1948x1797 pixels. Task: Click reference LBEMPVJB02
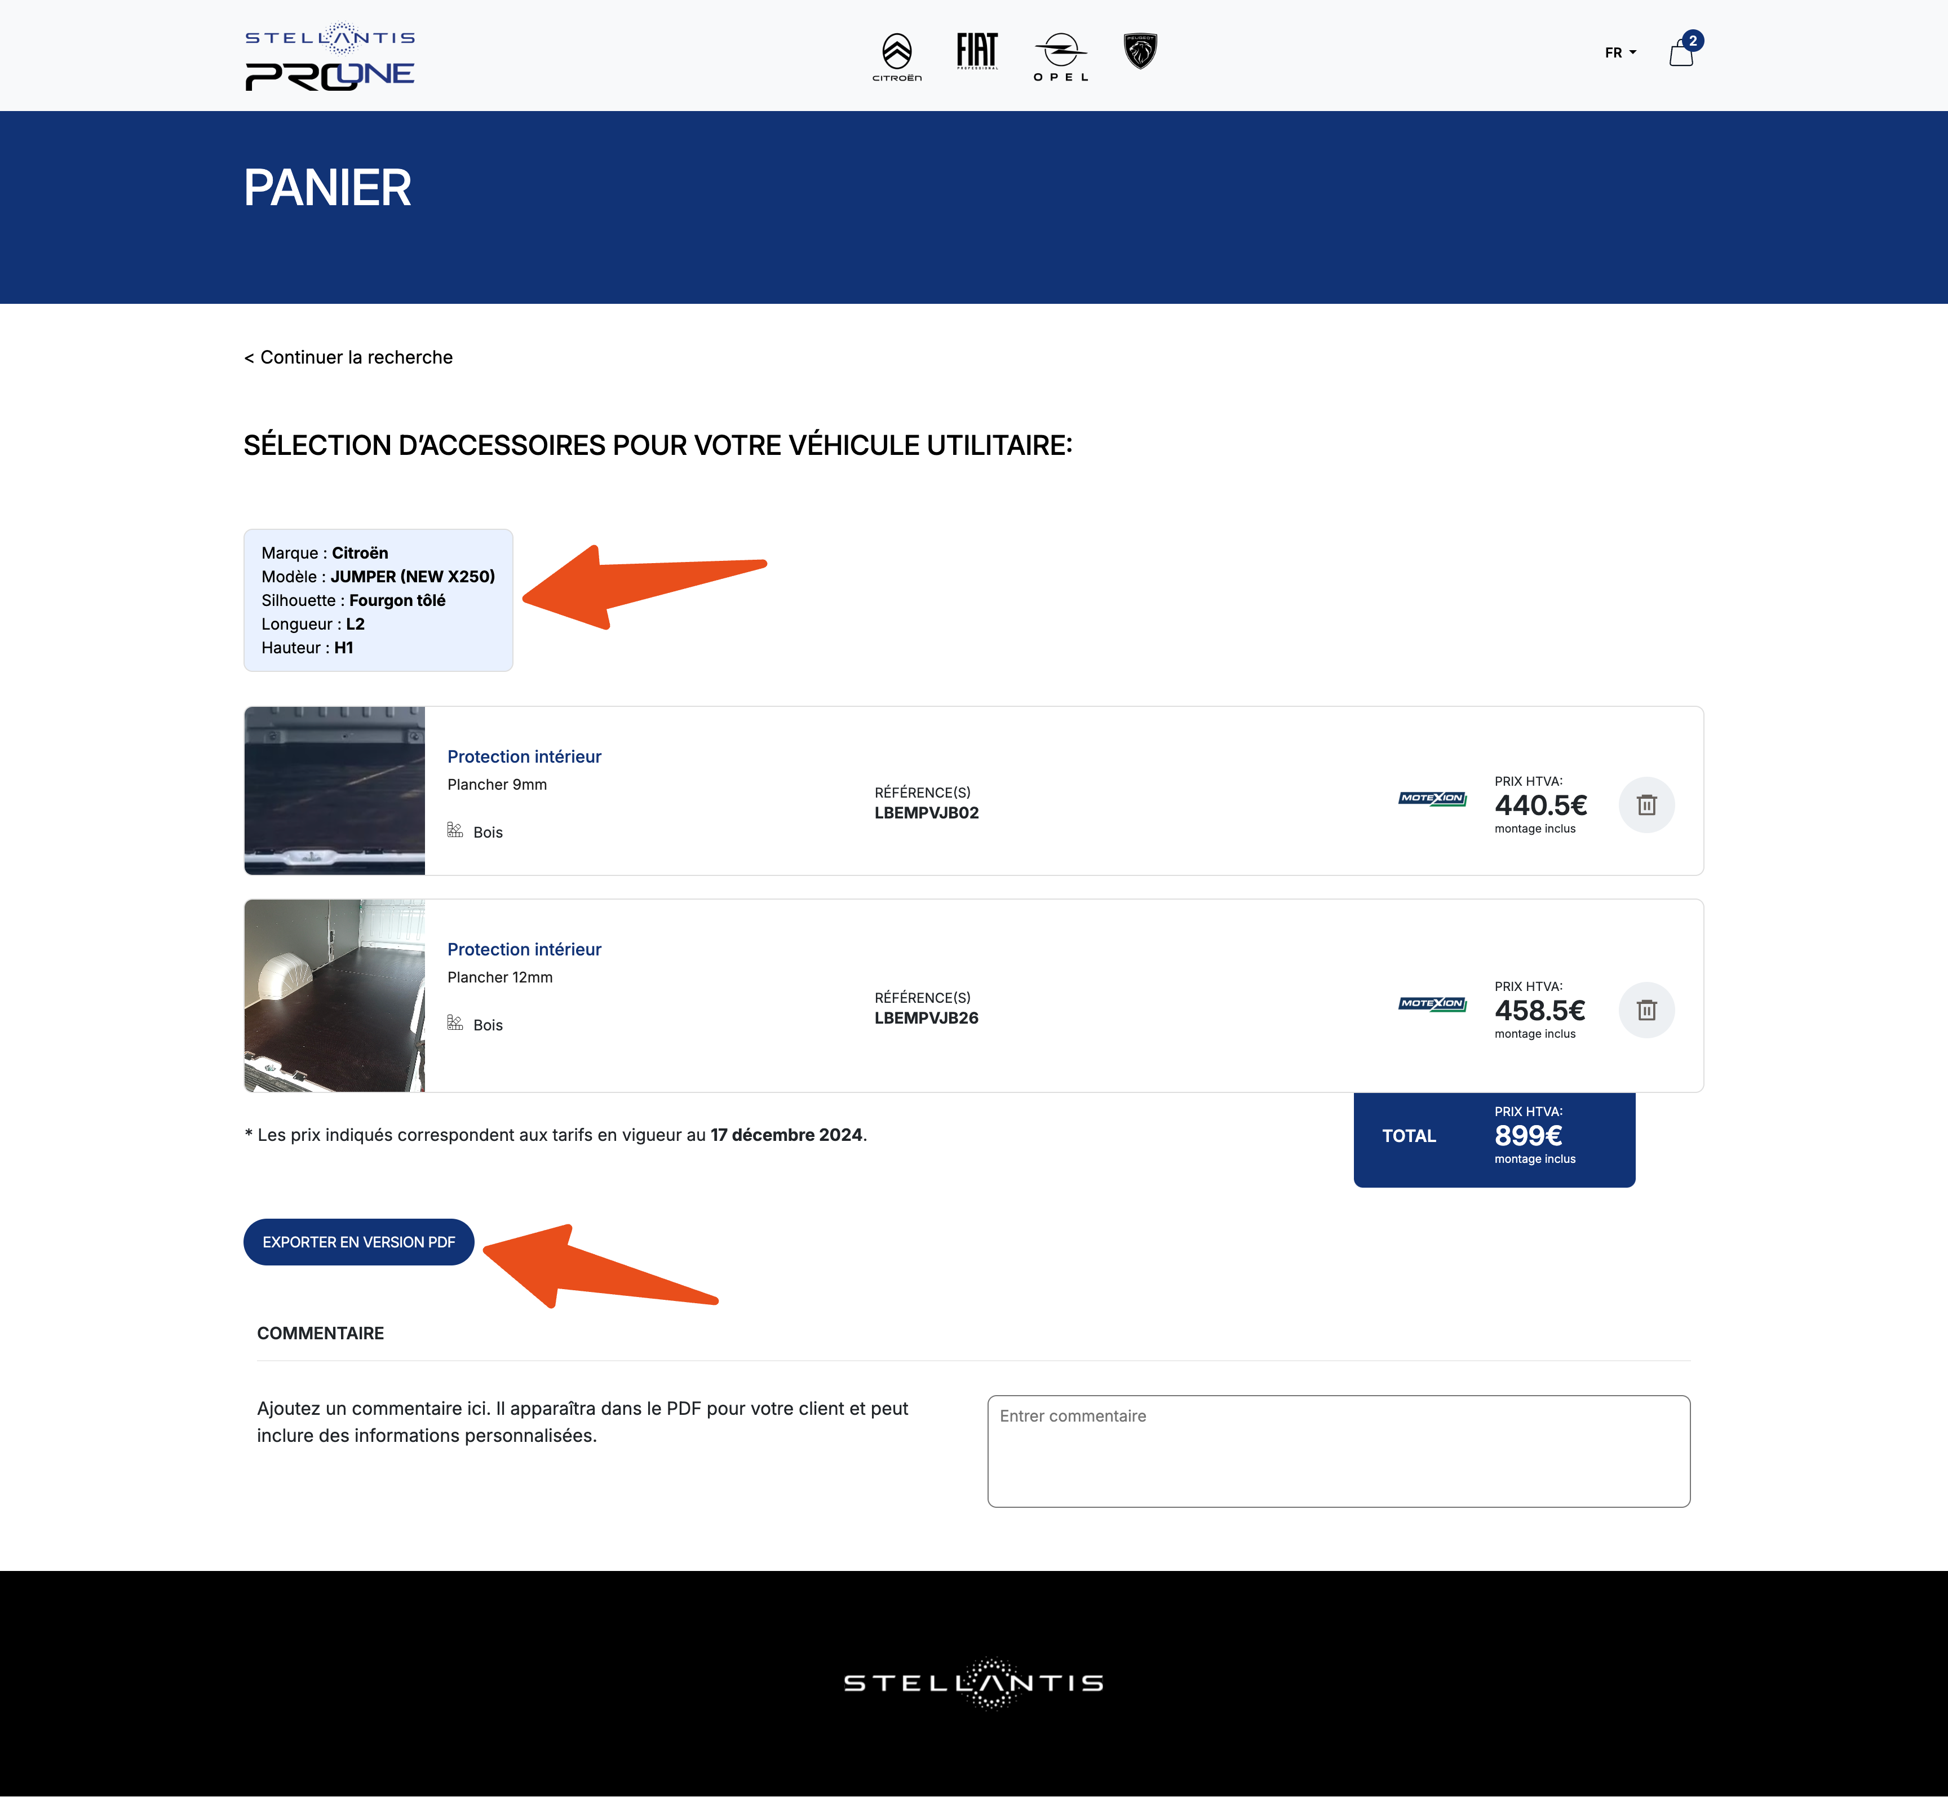[926, 813]
